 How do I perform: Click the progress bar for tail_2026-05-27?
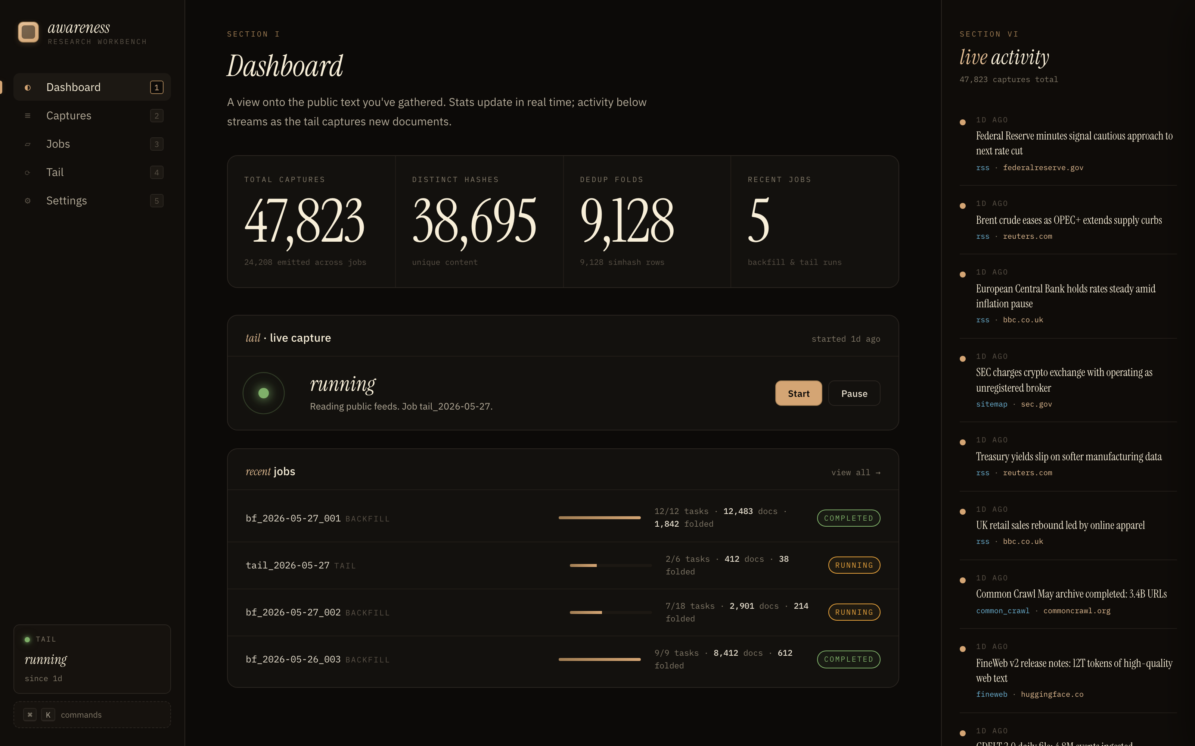click(x=611, y=565)
